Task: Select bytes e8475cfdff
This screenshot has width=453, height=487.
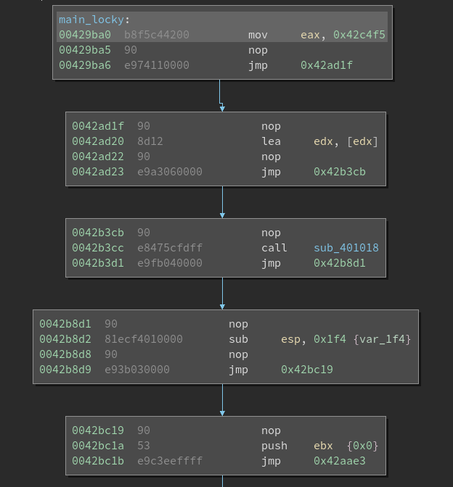Action: pos(170,248)
